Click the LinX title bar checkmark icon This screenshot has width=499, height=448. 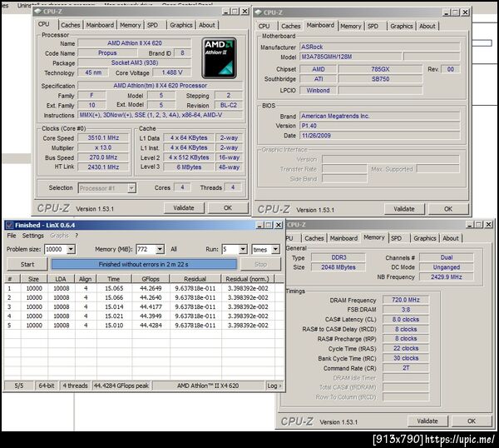(9, 226)
